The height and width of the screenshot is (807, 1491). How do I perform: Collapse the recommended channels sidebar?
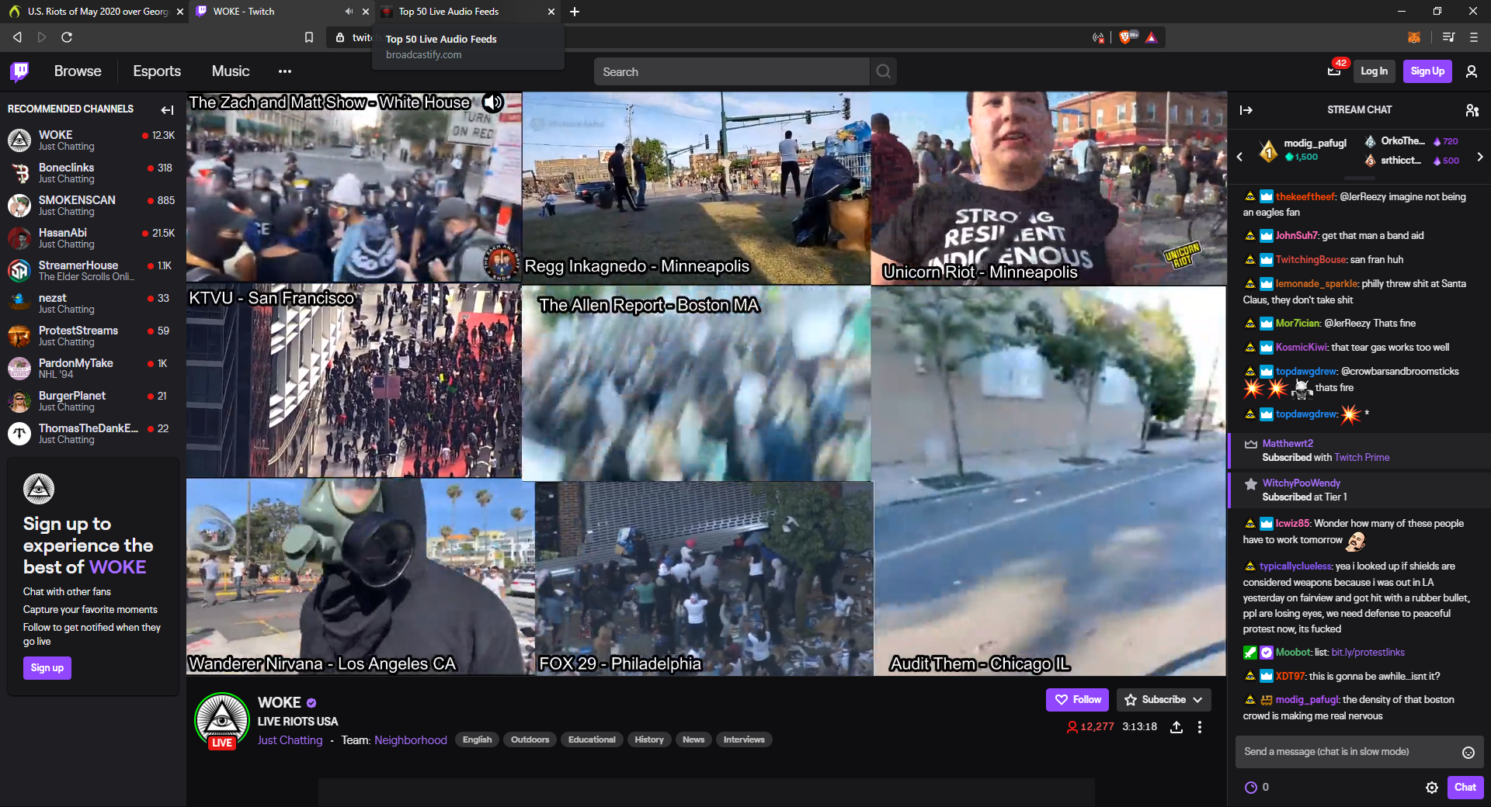(x=167, y=109)
